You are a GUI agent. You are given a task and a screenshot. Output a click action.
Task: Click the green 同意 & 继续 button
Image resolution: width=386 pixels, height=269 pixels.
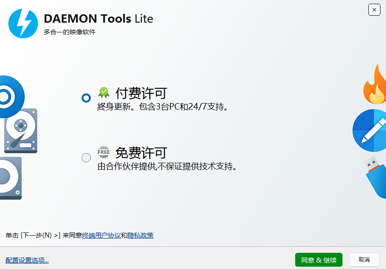click(x=319, y=260)
